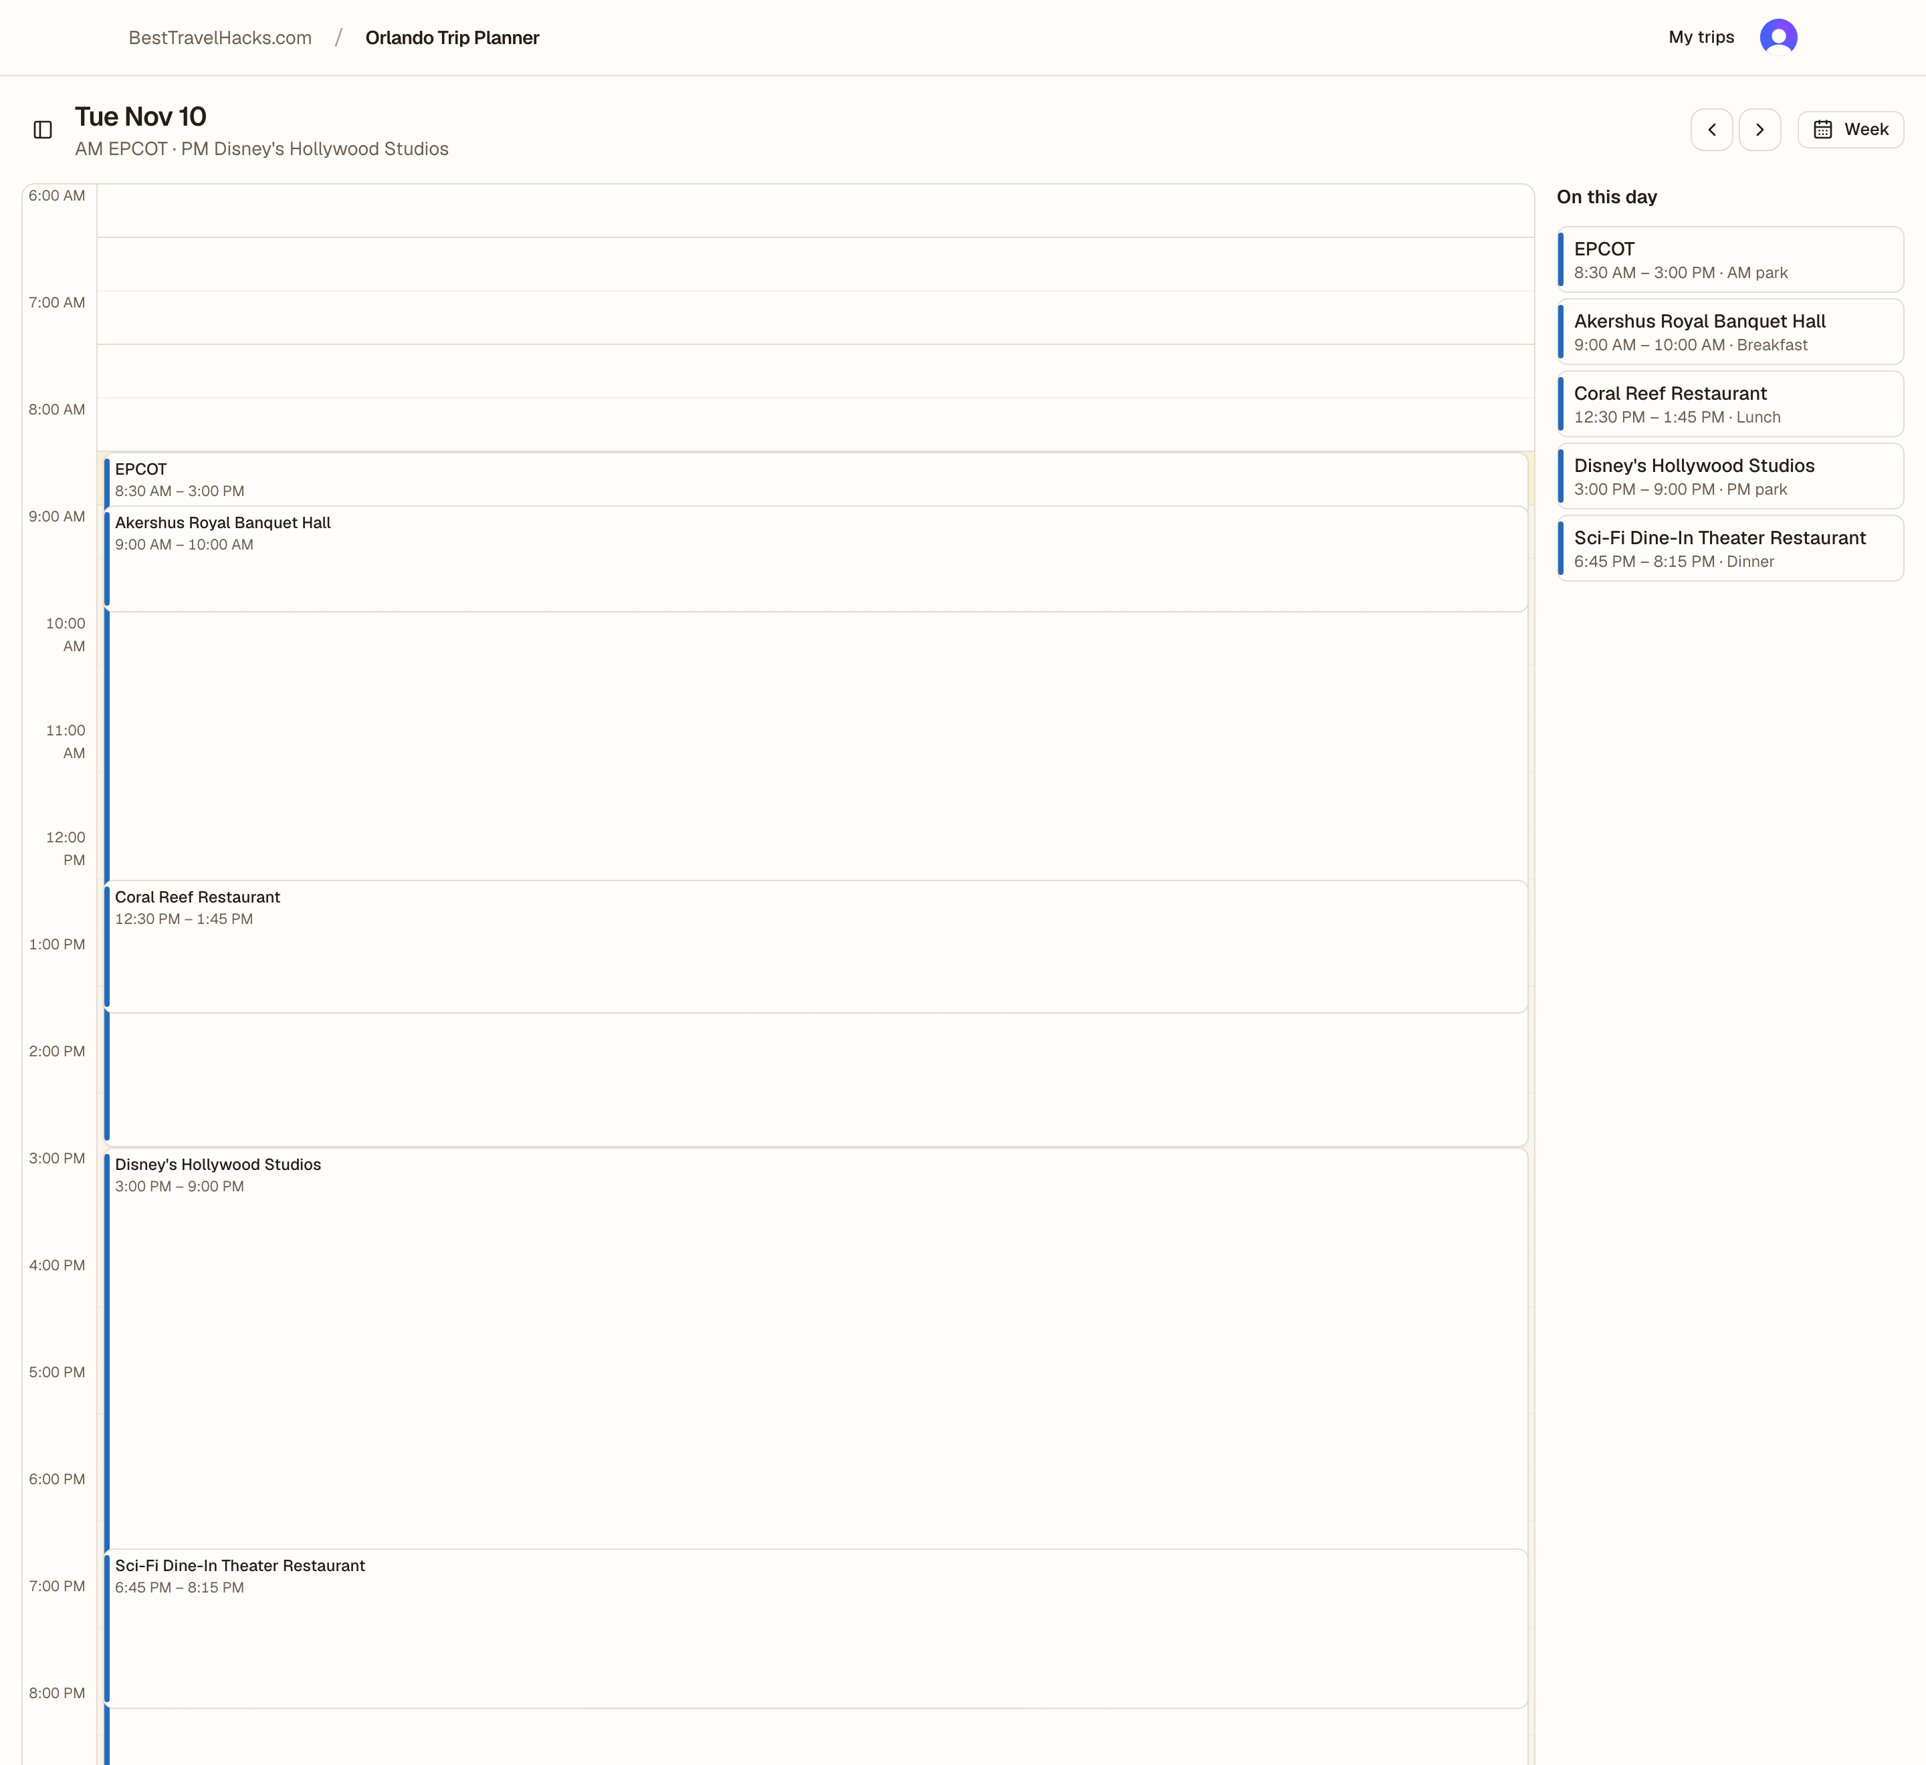Go to previous day arrow
The height and width of the screenshot is (1765, 1926).
[x=1711, y=130]
